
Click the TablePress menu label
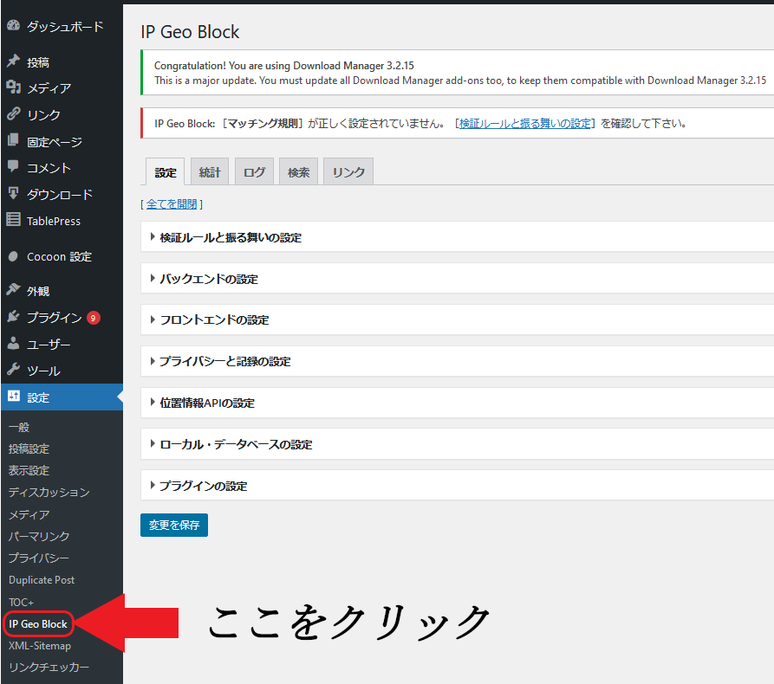pyautogui.click(x=54, y=221)
